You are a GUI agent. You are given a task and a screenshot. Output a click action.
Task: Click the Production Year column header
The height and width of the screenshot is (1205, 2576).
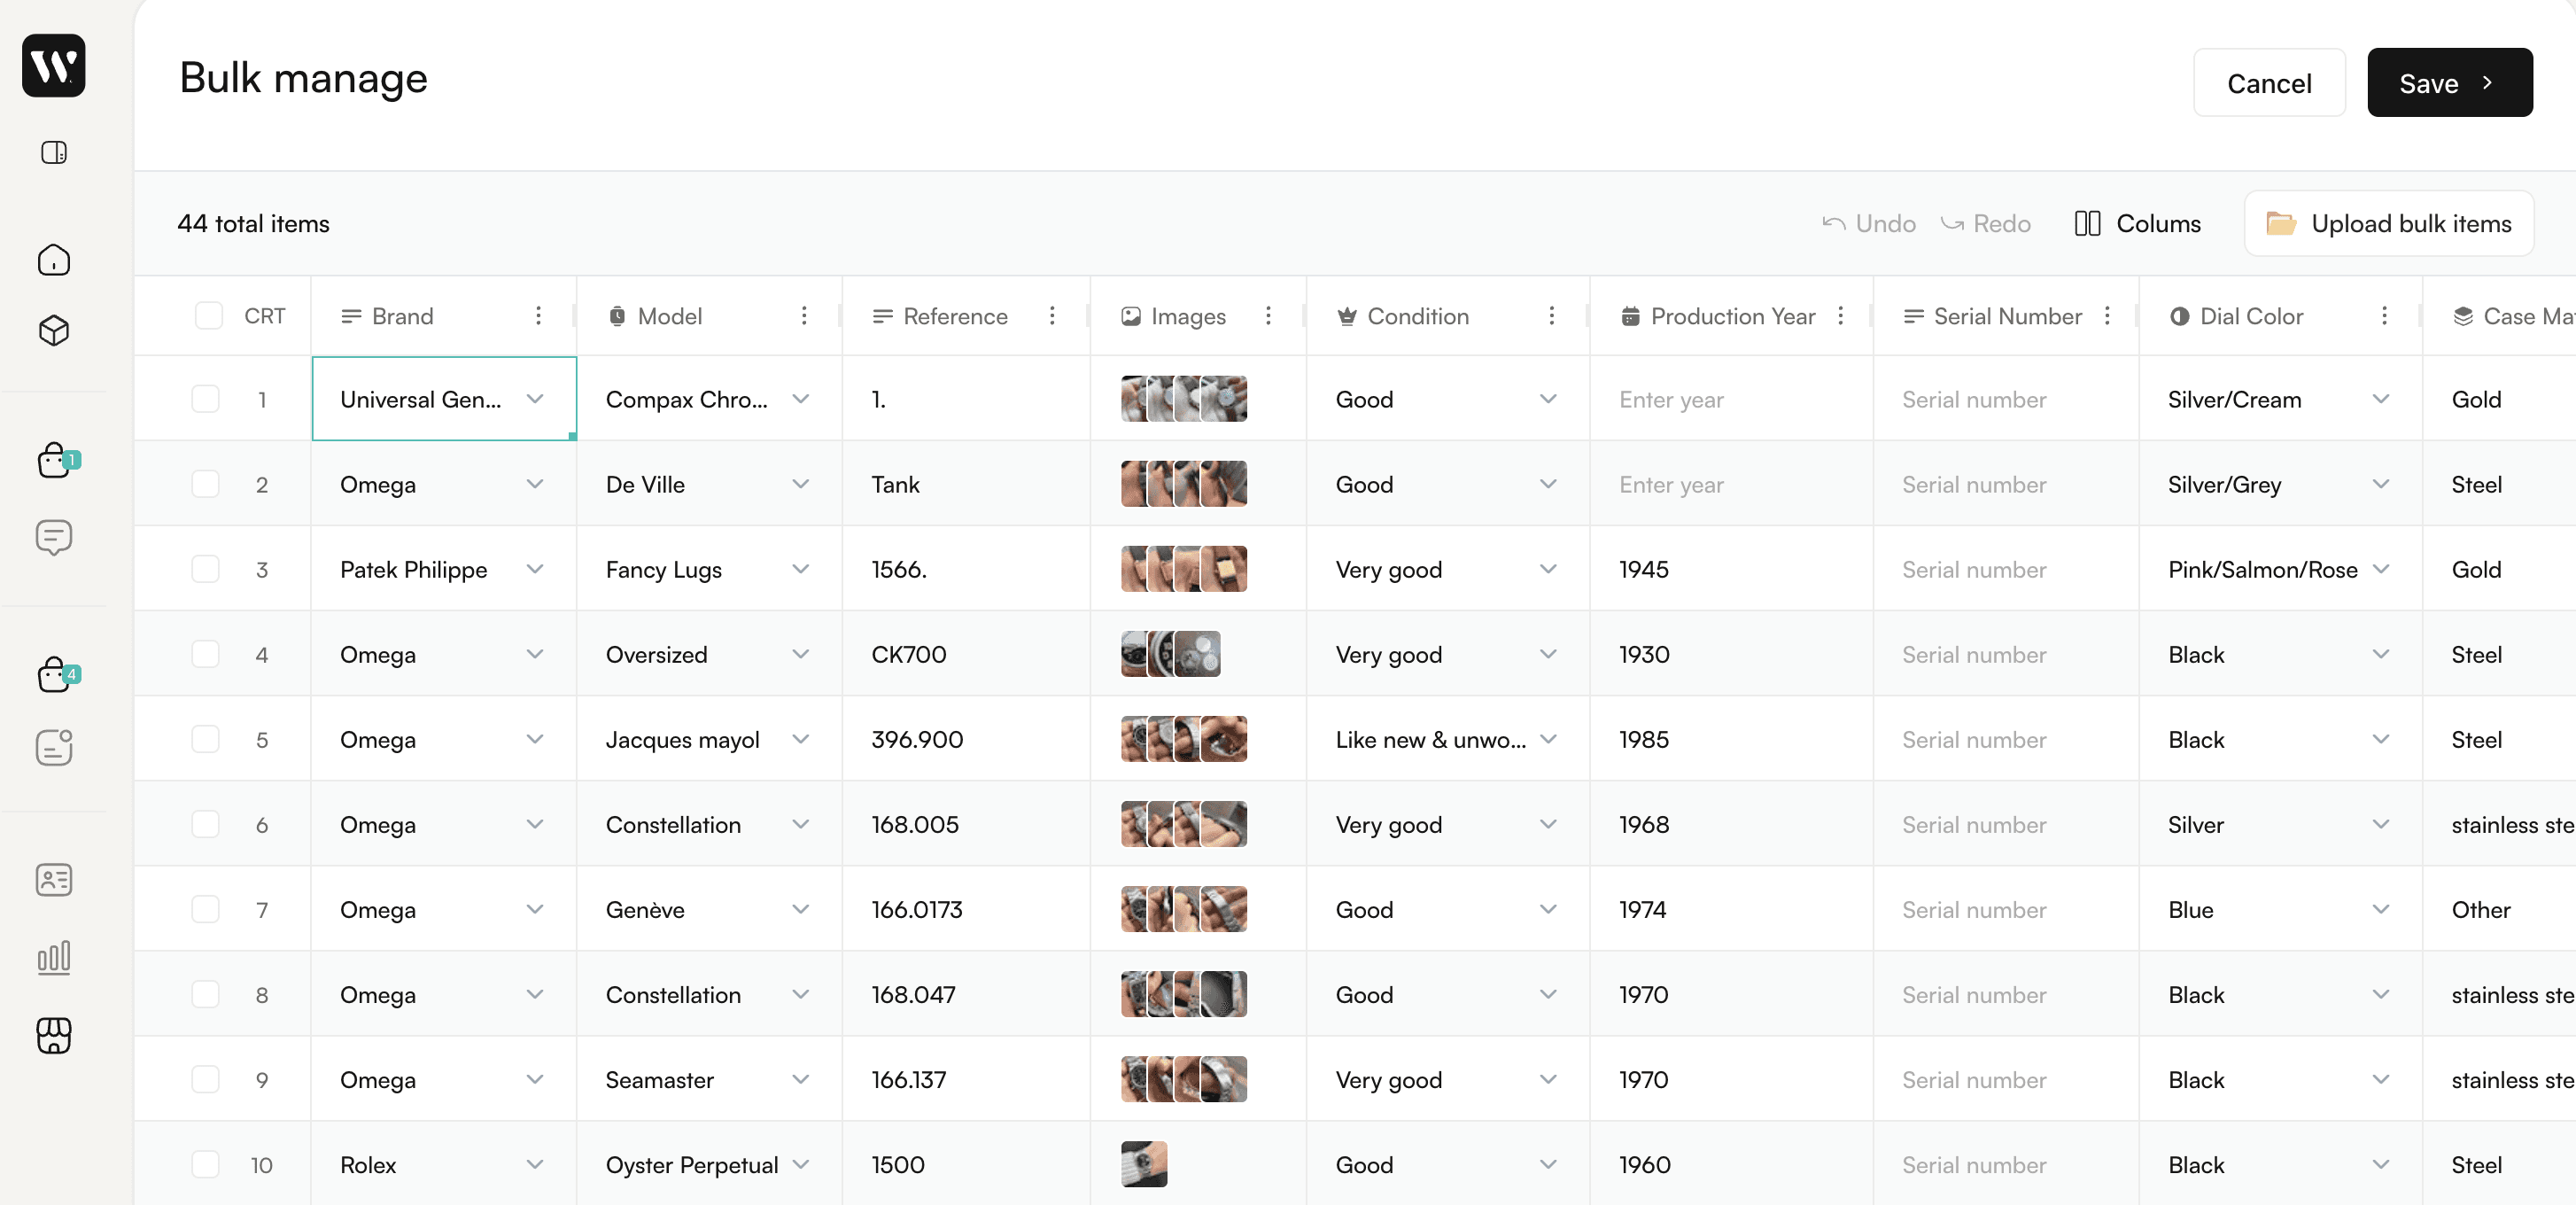(x=1731, y=316)
